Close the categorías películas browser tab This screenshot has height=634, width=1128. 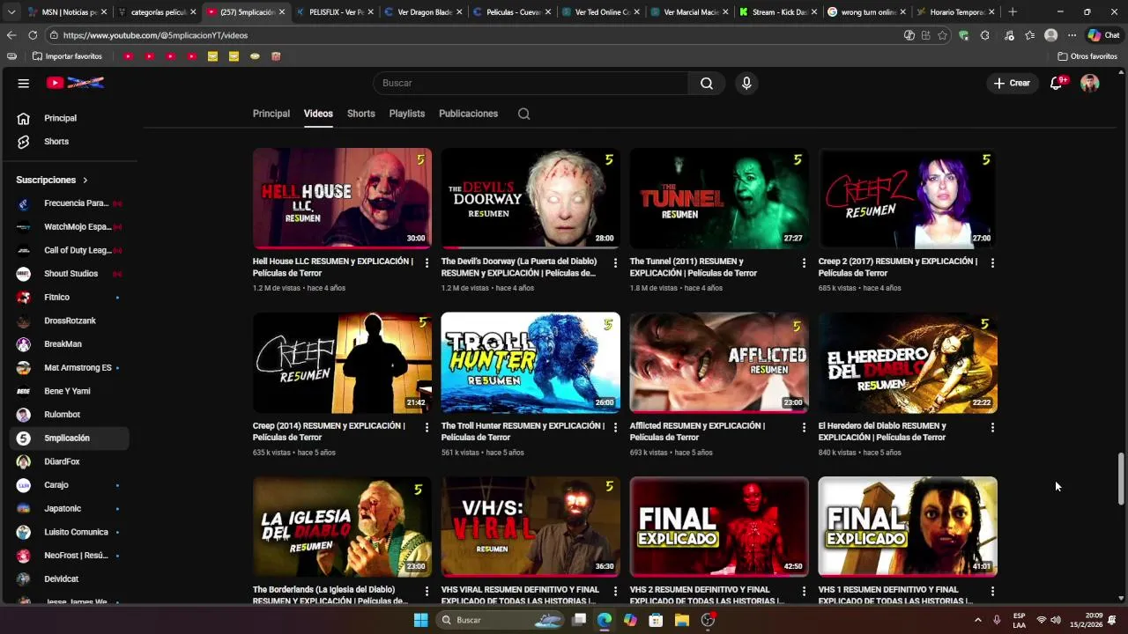tap(192, 12)
